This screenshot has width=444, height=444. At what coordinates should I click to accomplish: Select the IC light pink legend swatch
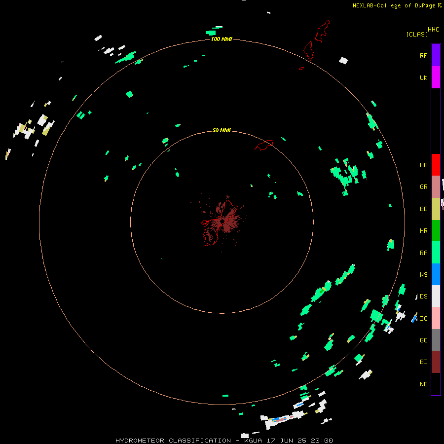(436, 318)
